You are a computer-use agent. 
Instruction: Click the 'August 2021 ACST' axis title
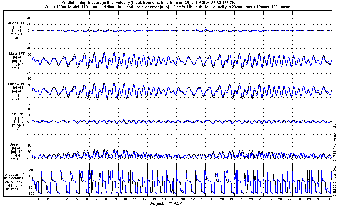click(x=167, y=203)
